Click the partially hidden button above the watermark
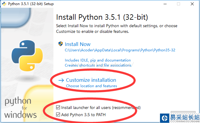The image size is (200, 123). [x=183, y=113]
